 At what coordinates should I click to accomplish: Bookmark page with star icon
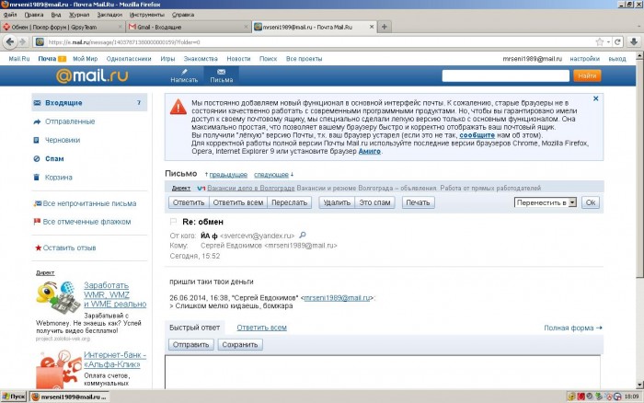[600, 42]
